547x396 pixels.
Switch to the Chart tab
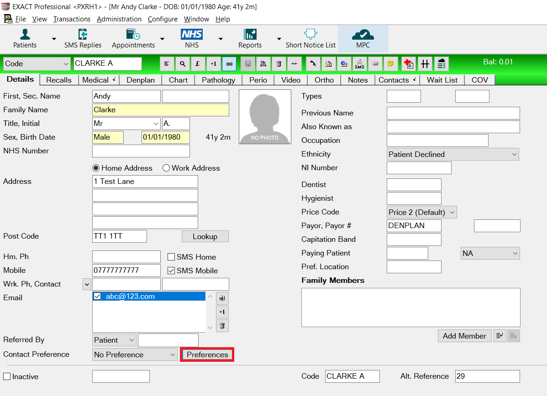178,80
